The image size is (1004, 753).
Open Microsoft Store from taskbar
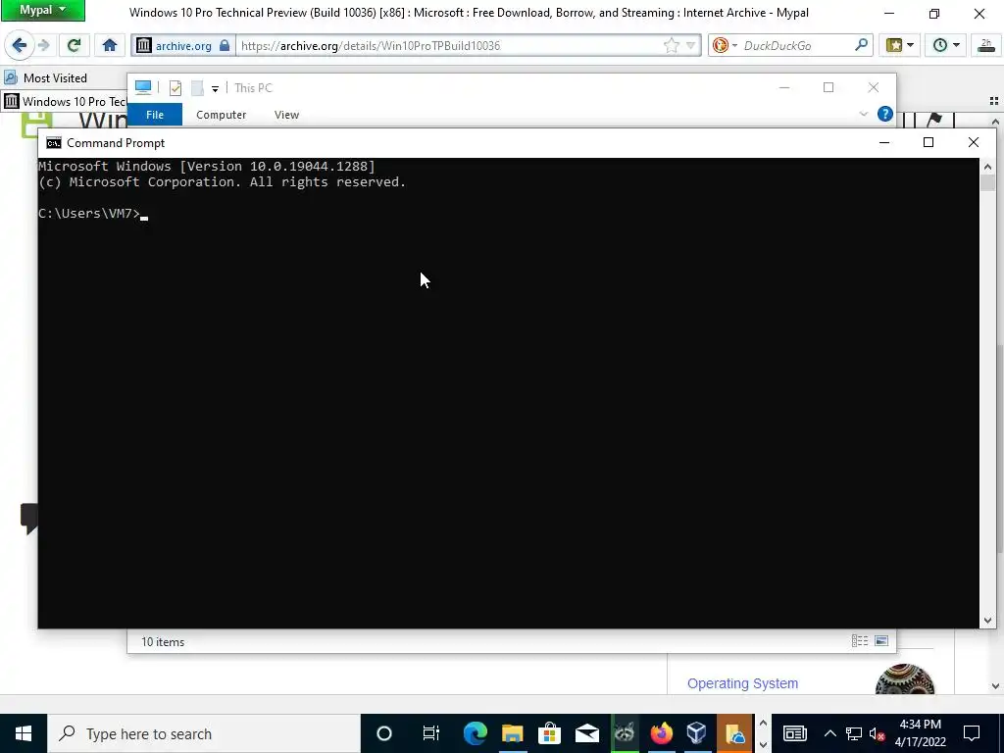tap(549, 733)
